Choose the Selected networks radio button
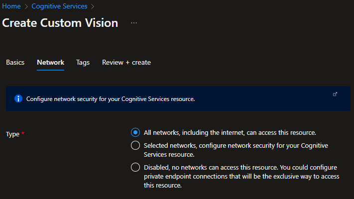Viewport: 354px width, 199px height. 135,145
